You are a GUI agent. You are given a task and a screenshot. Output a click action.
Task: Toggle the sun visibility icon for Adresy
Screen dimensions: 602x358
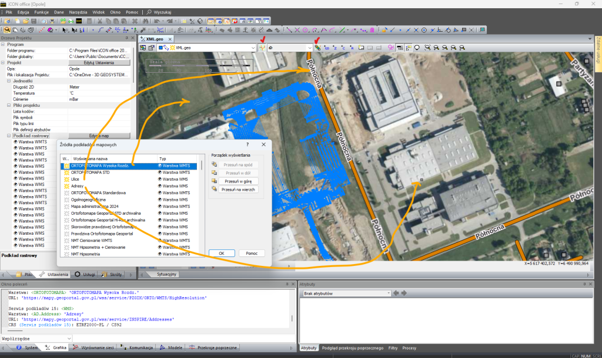coord(66,186)
